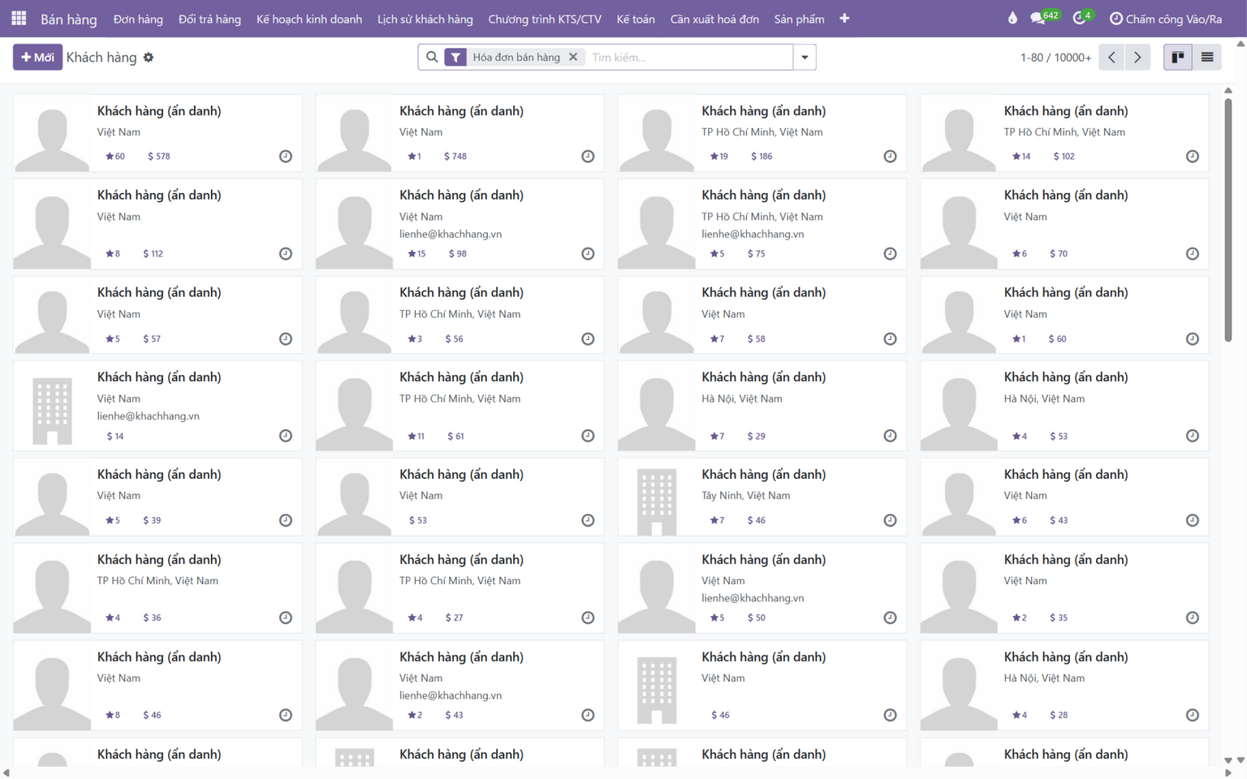Click the vertical scrollbar of the customer list
Viewport: 1247px width, 779px height.
[x=1228, y=220]
